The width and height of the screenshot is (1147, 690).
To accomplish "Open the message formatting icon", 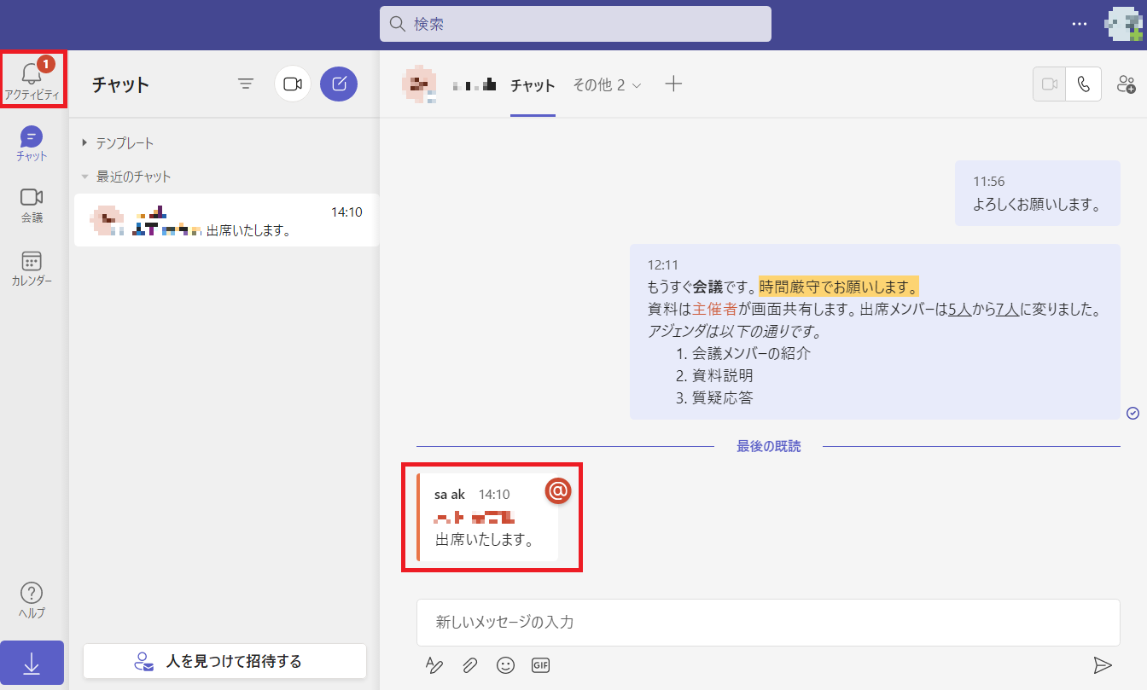I will [434, 665].
